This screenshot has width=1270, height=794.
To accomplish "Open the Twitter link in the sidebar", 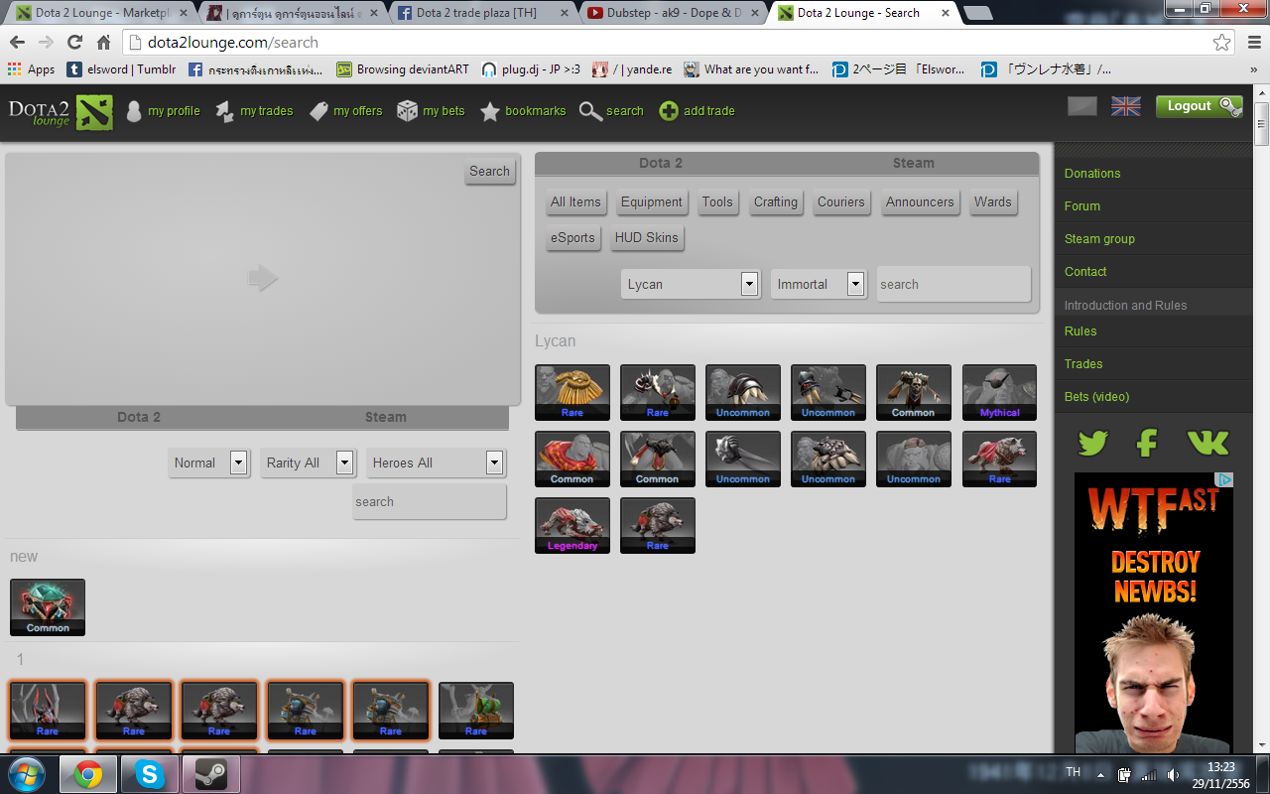I will click(1092, 442).
